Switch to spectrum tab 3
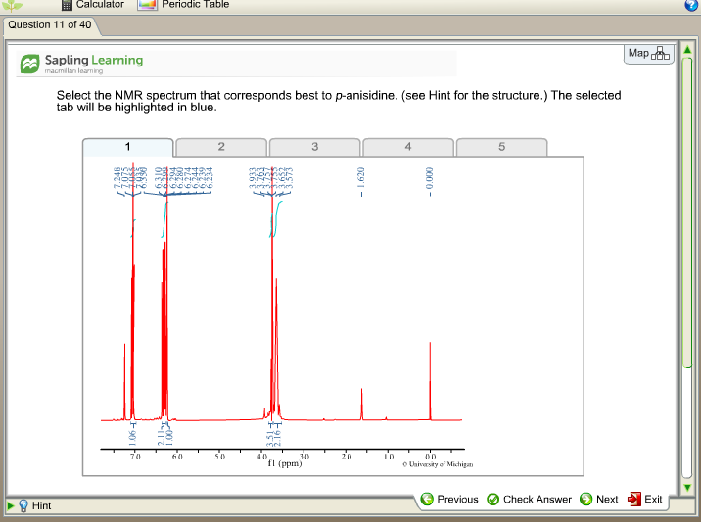 point(314,148)
